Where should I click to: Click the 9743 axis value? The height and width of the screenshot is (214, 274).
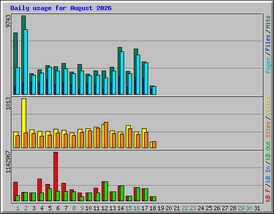tap(8, 21)
